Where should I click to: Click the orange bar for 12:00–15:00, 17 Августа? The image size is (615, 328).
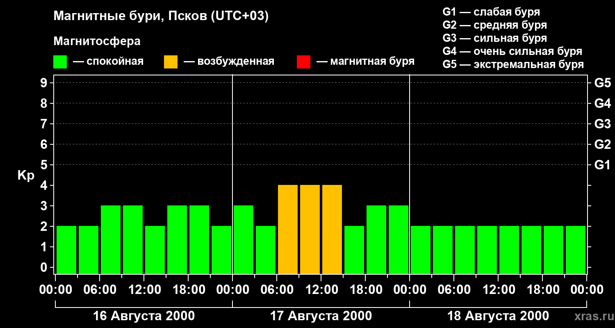tap(332, 230)
